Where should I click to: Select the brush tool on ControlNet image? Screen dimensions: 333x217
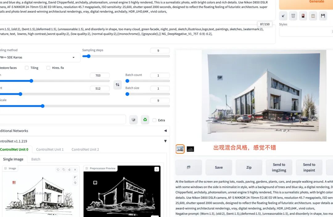point(75,177)
